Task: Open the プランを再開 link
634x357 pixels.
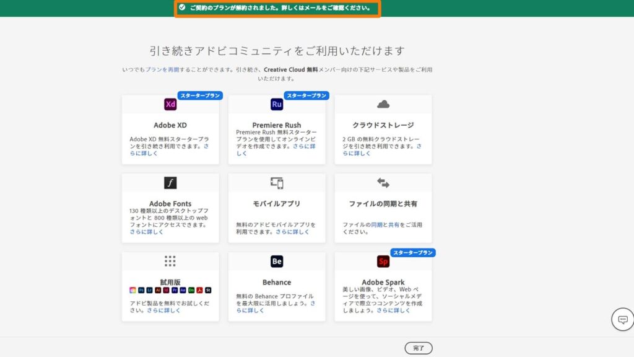Action: coord(162,69)
